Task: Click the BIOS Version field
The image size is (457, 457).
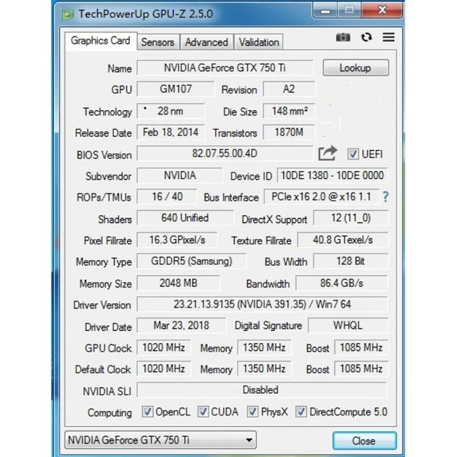Action: click(225, 154)
